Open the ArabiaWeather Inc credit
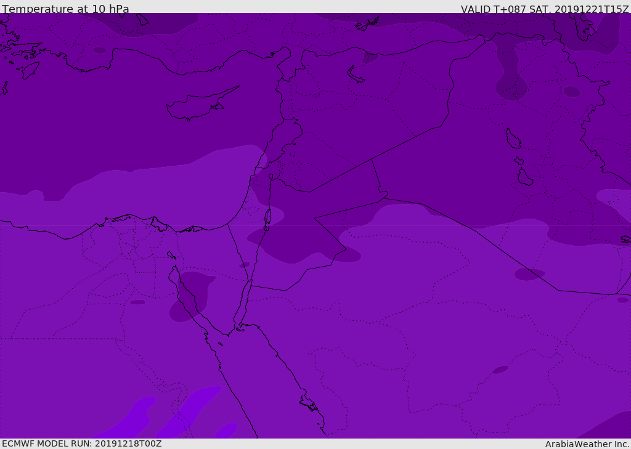Screen dimensions: 631x449 (x=587, y=444)
